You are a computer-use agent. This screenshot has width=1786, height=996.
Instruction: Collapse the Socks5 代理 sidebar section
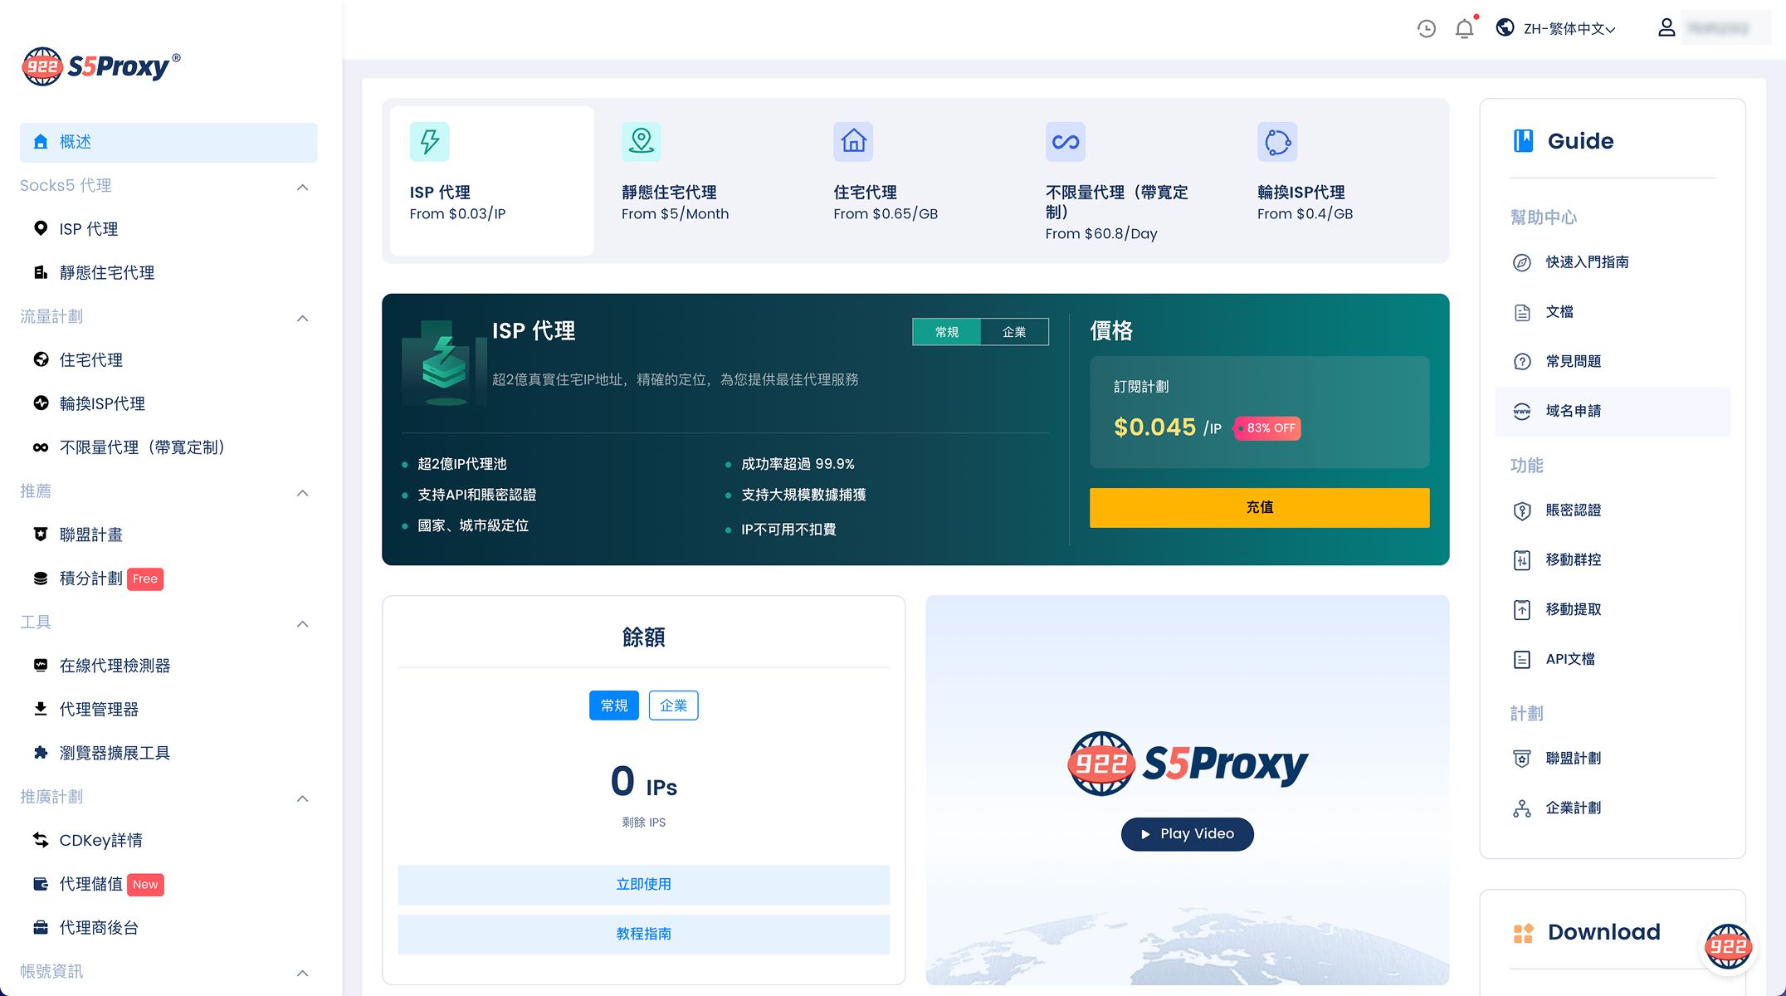[304, 188]
